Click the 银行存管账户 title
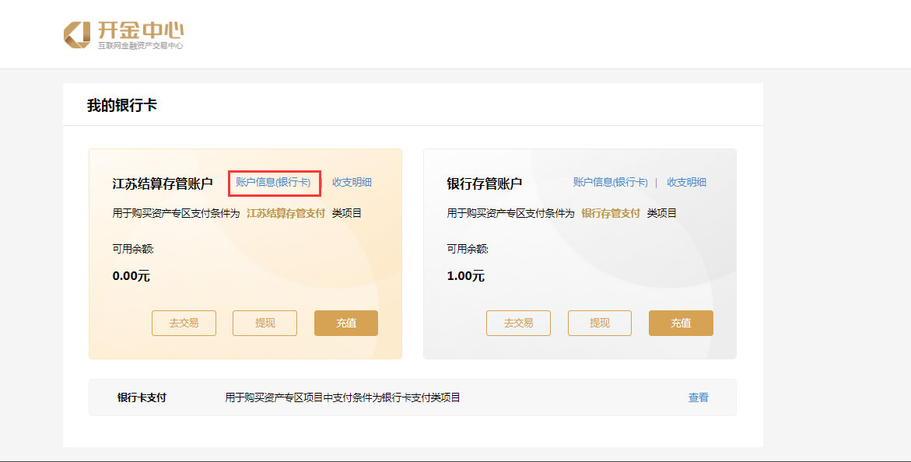Viewport: 911px width, 462px height. (485, 184)
